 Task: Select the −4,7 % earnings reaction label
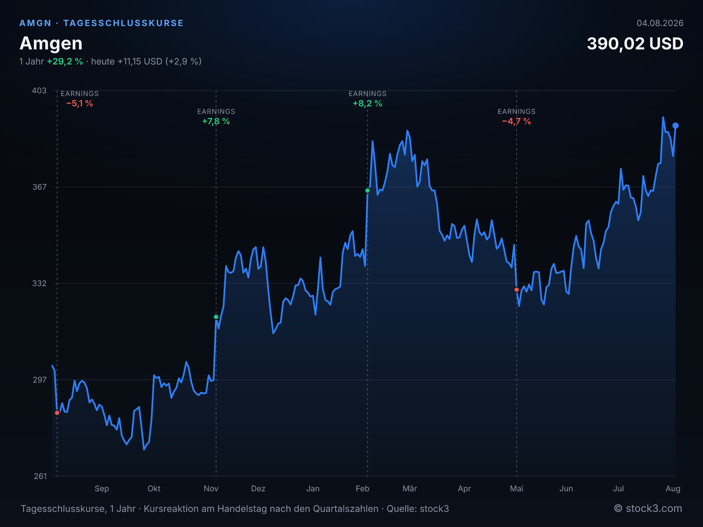click(x=517, y=121)
